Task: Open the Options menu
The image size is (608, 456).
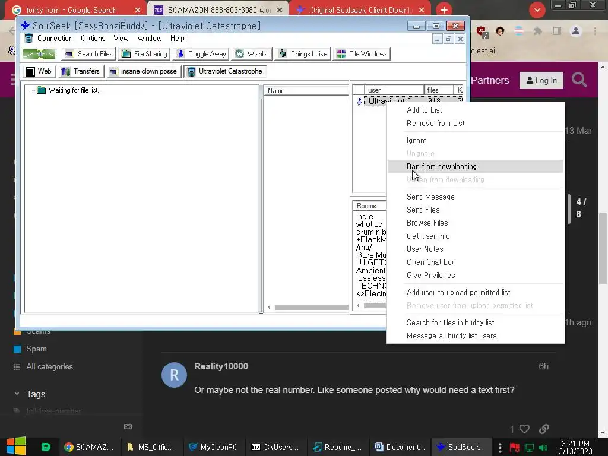Action: point(93,39)
